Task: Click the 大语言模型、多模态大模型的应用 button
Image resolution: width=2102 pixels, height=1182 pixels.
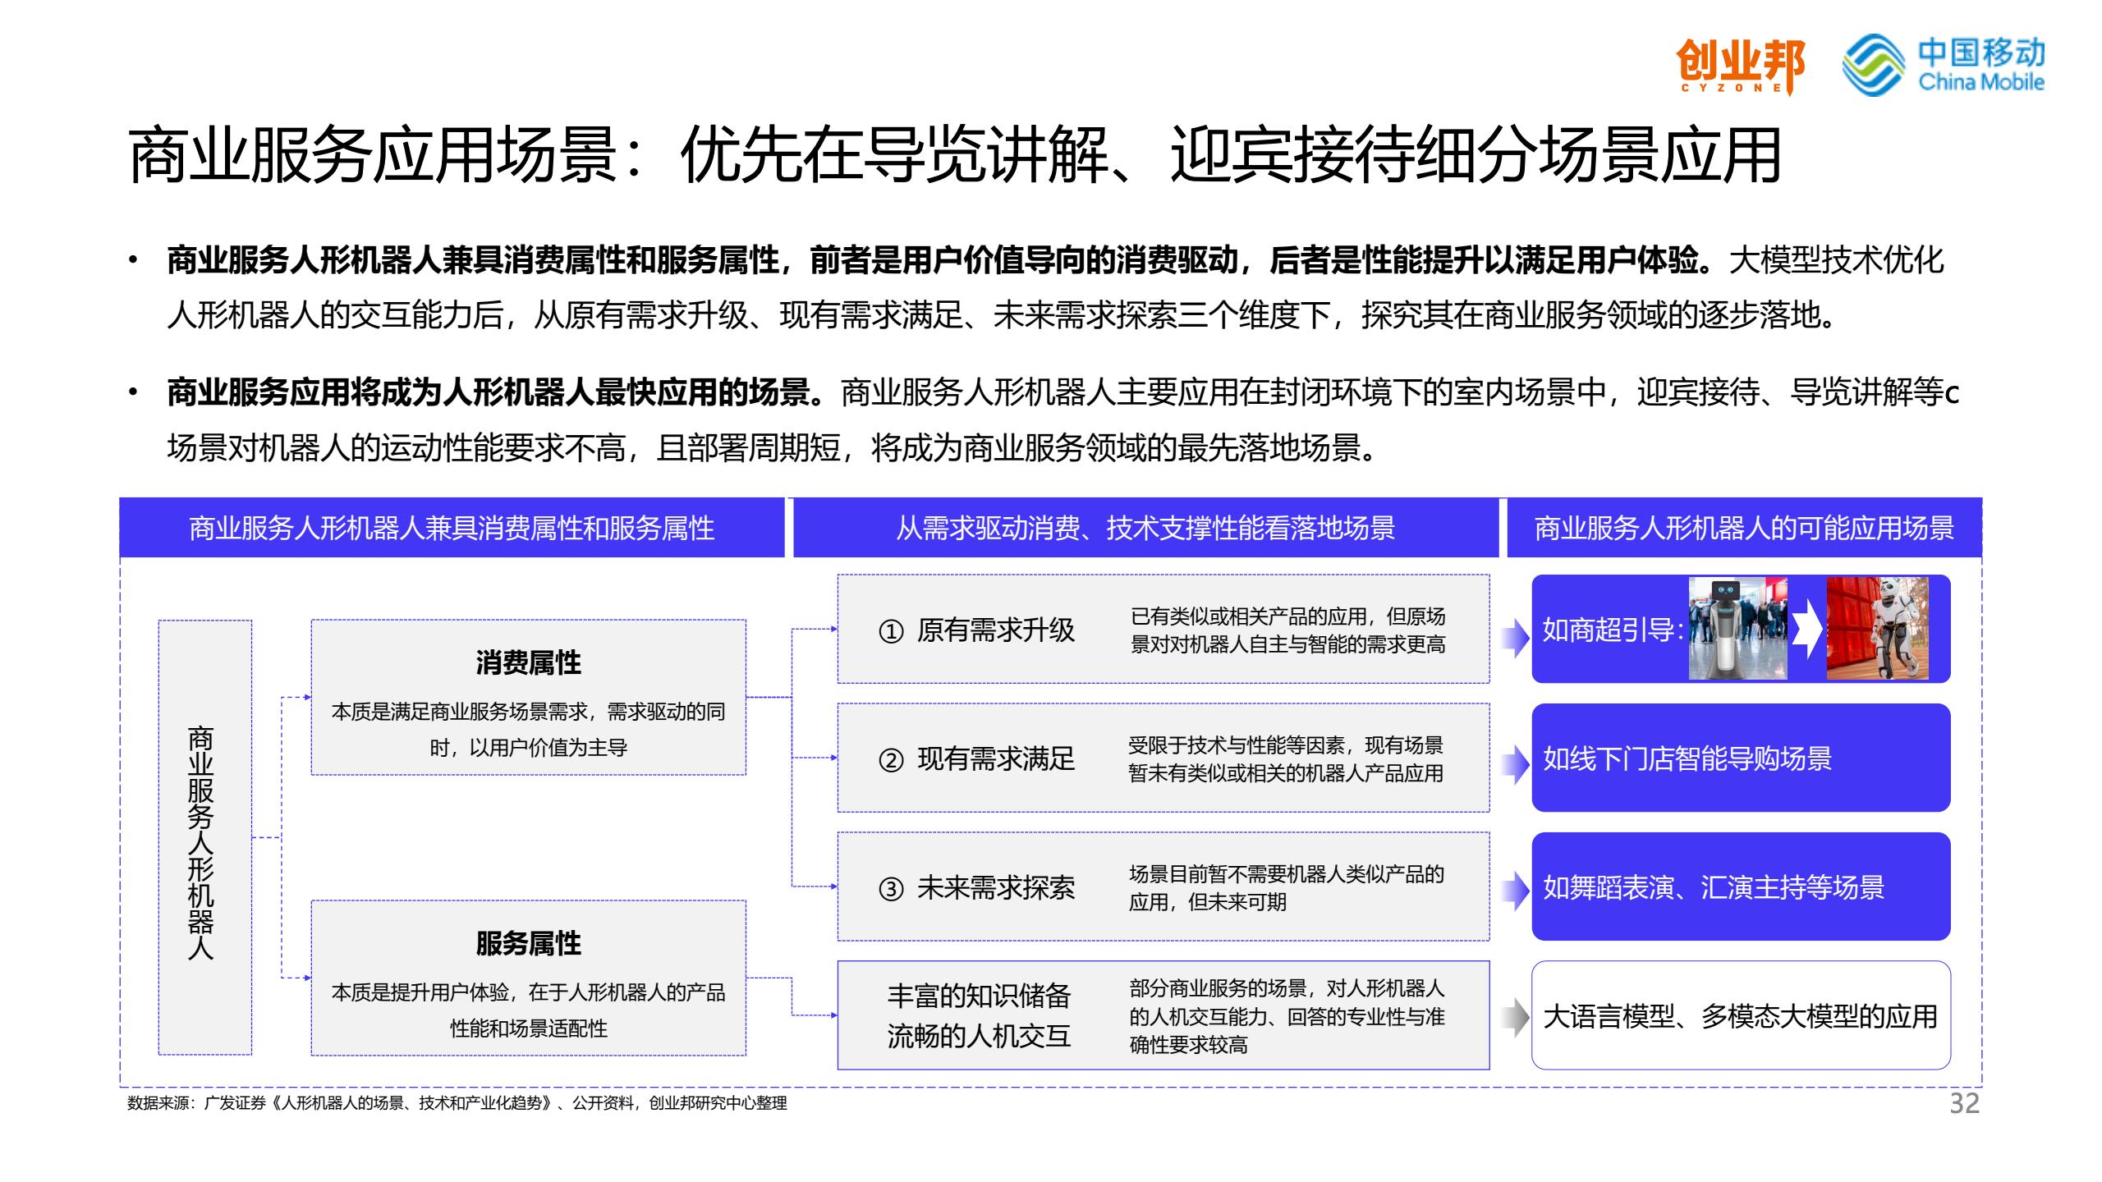Action: 1740,1016
